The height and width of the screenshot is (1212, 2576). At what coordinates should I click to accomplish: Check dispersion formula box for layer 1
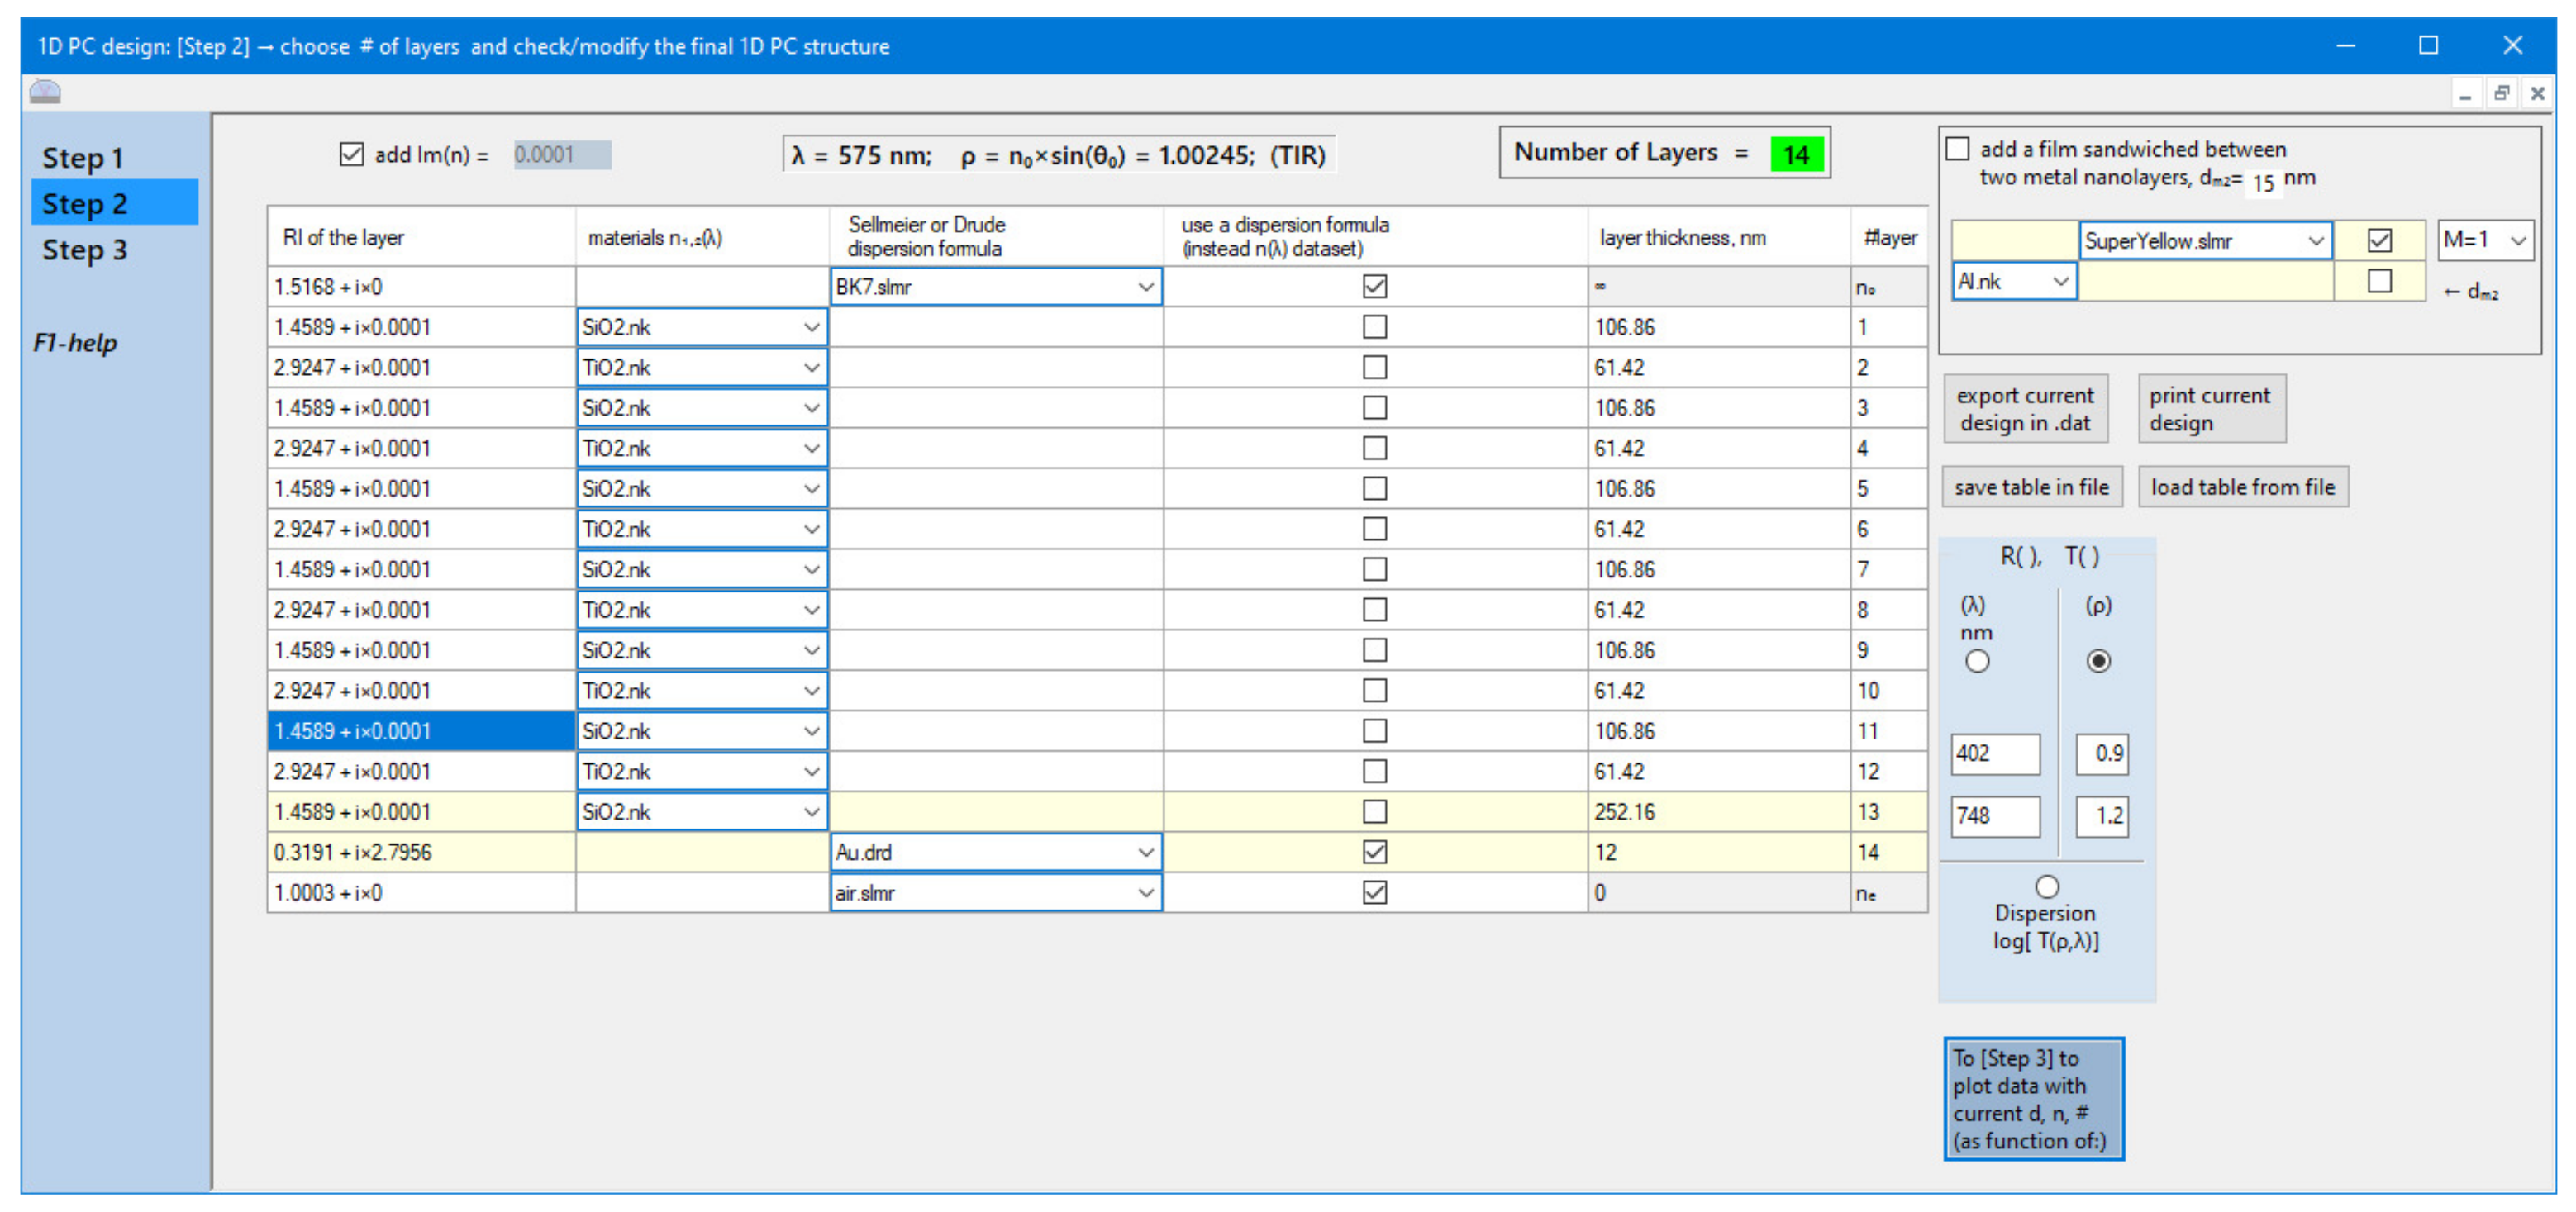coord(1374,327)
